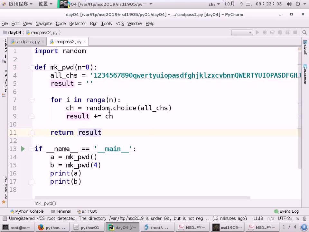The image size is (309, 232).
Task: Click the mk_pwd() breadcrumb below the editor
Action: click(x=45, y=203)
